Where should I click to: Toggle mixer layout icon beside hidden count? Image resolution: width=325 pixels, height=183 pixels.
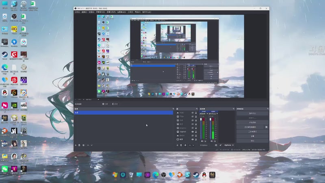point(216,145)
